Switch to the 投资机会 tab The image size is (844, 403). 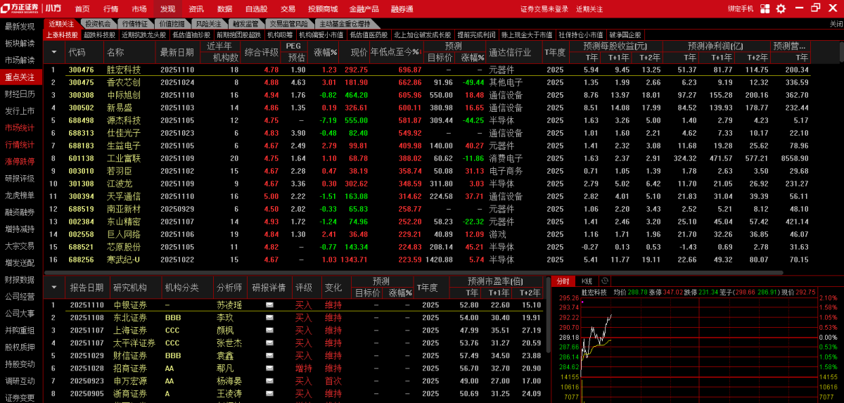click(97, 24)
